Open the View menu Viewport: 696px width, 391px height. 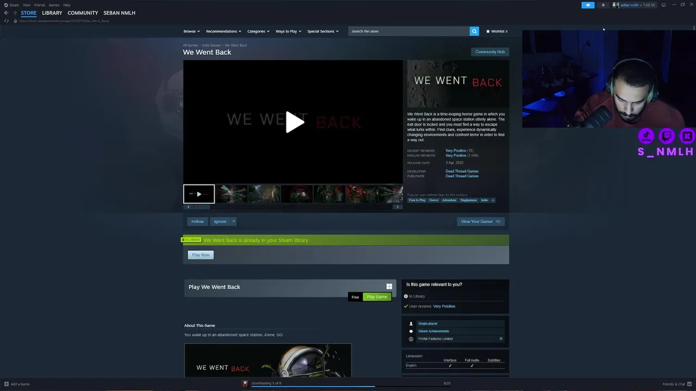coord(26,5)
